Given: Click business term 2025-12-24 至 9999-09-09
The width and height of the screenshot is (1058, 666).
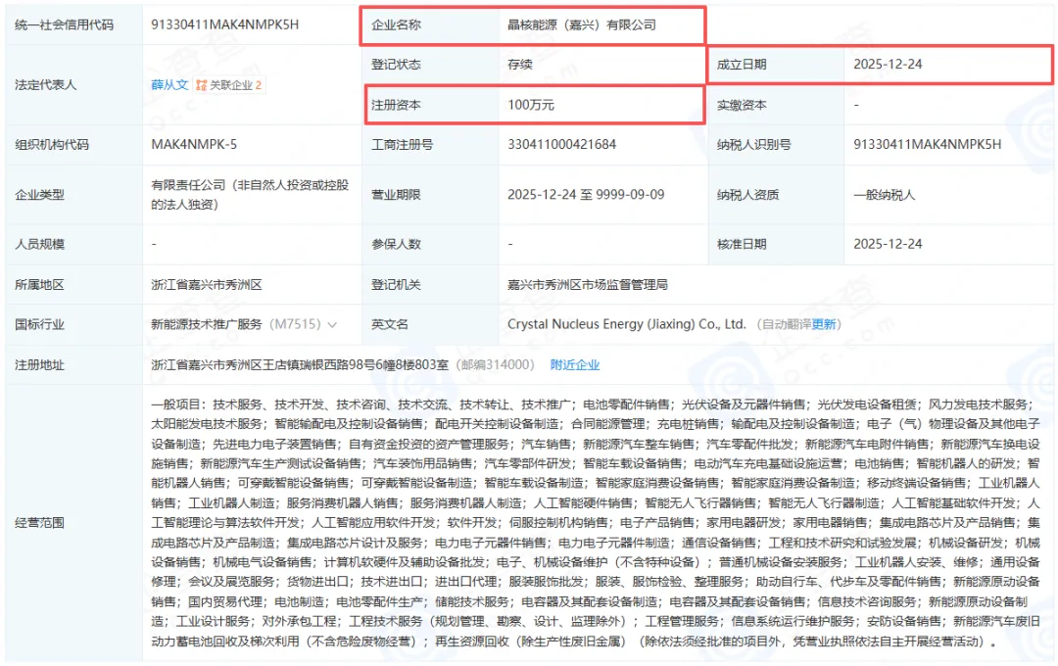Looking at the screenshot, I should (586, 194).
